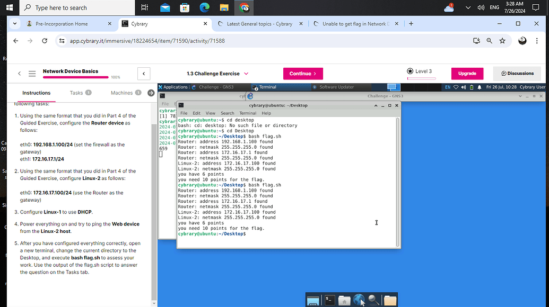Open the hamburger course menu icon
The height and width of the screenshot is (307, 549).
point(32,74)
